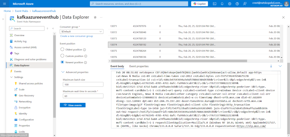This screenshot has height=137, width=290.
Task: Open the notifications bell
Action: click(x=222, y=4)
